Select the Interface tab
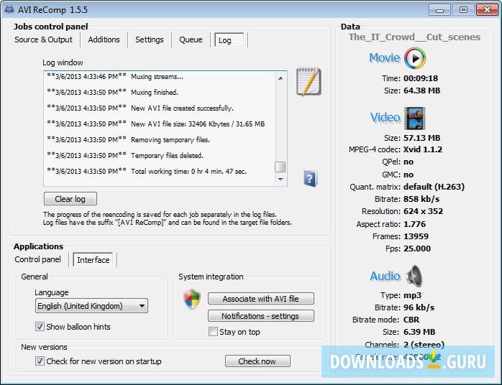The height and width of the screenshot is (385, 502). coord(93,260)
